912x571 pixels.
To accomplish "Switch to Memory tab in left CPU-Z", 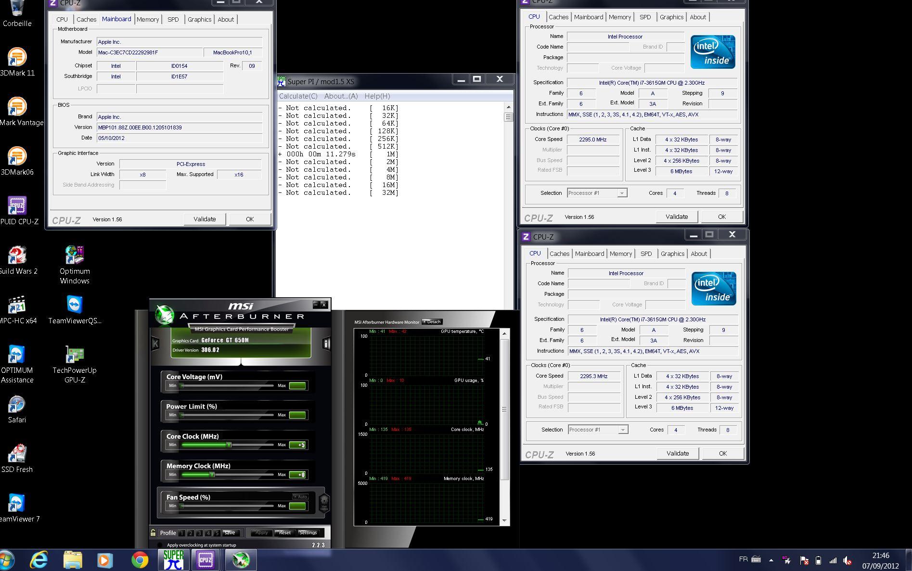I will [148, 20].
